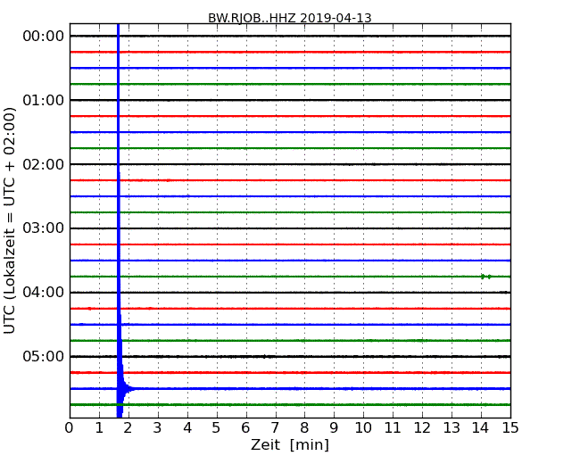
Task: Click the 00:00 time label
Action: coord(44,37)
